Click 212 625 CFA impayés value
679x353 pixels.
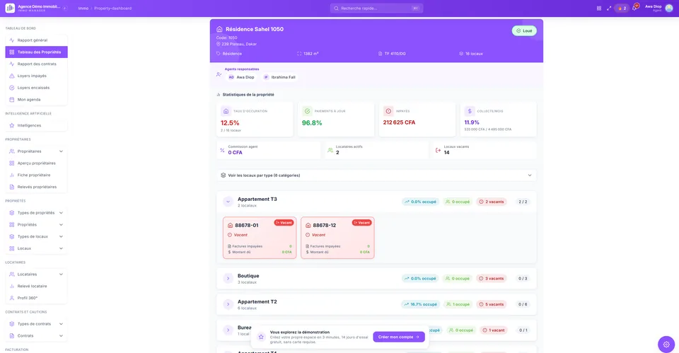(399, 122)
